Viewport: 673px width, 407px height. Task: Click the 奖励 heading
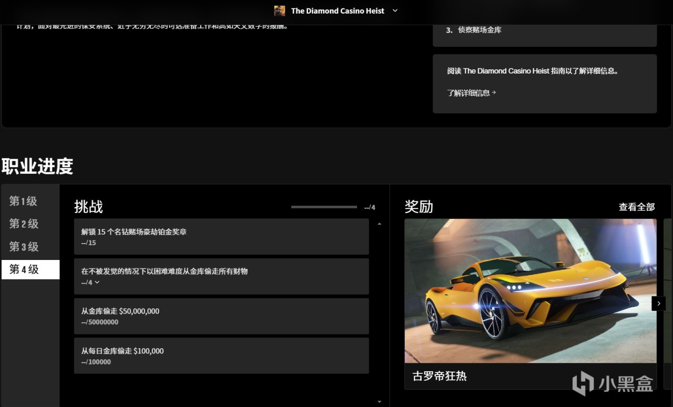(419, 207)
